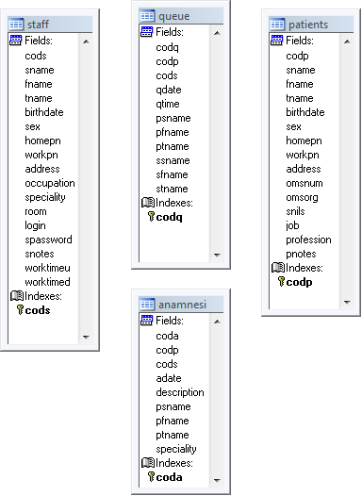The width and height of the screenshot is (362, 496).
Task: Click scroll-up arrow in staff table
Action: point(86,41)
